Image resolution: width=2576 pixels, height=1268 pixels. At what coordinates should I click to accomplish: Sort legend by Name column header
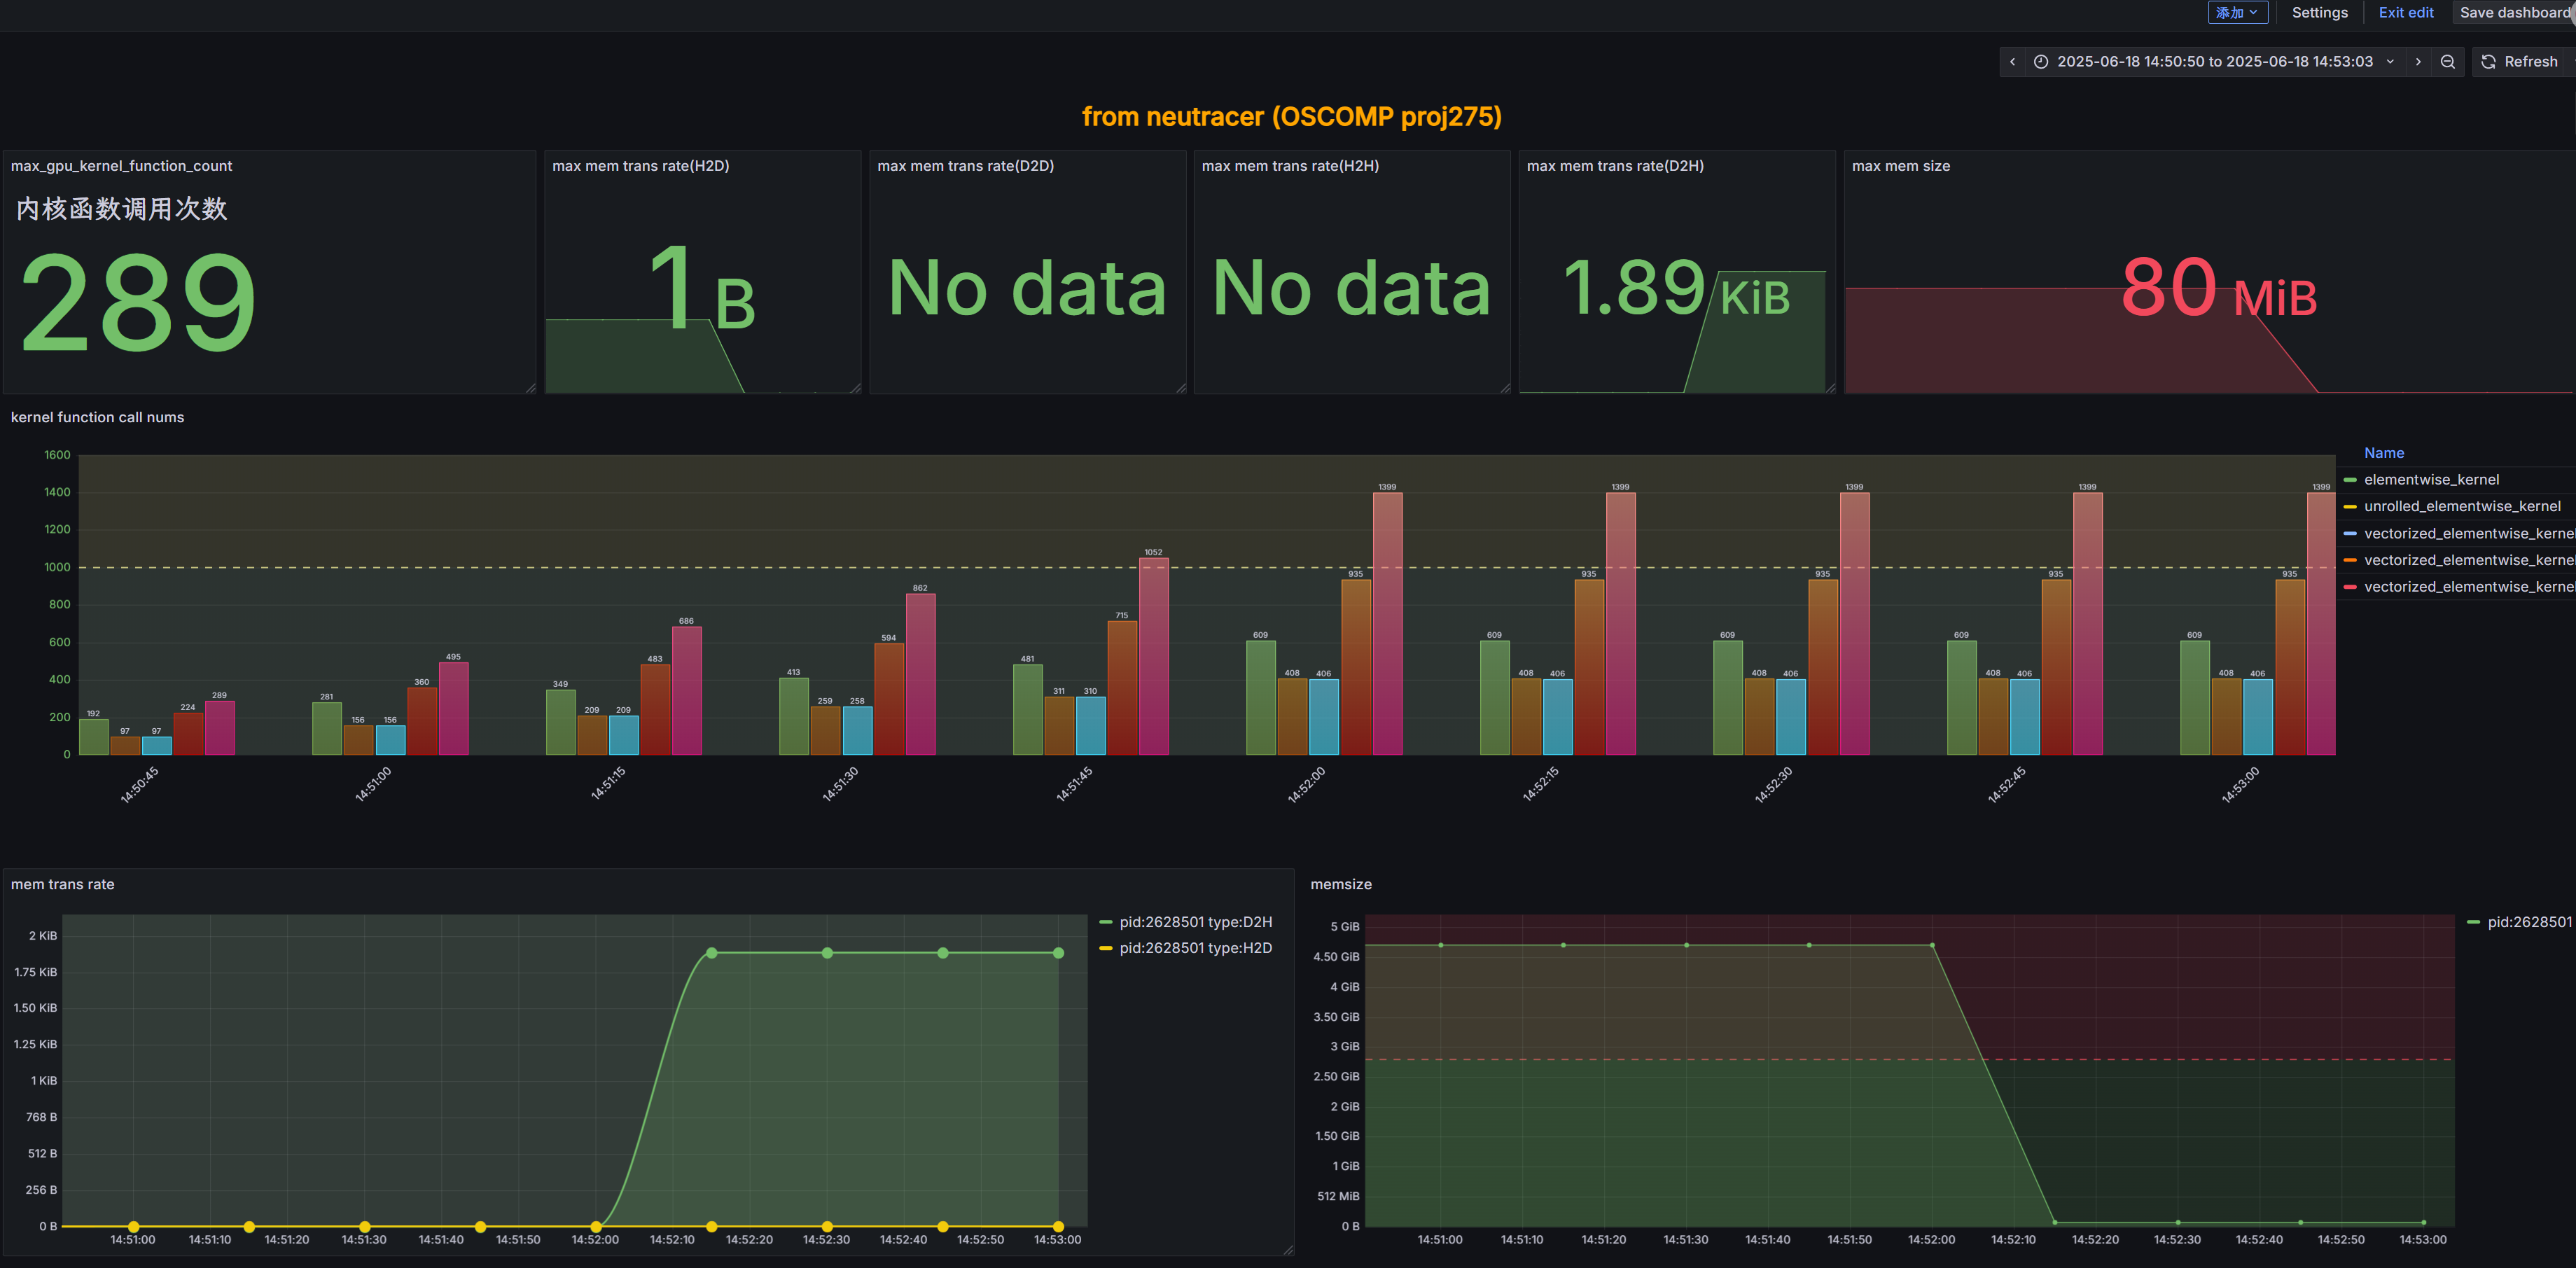[x=2383, y=453]
